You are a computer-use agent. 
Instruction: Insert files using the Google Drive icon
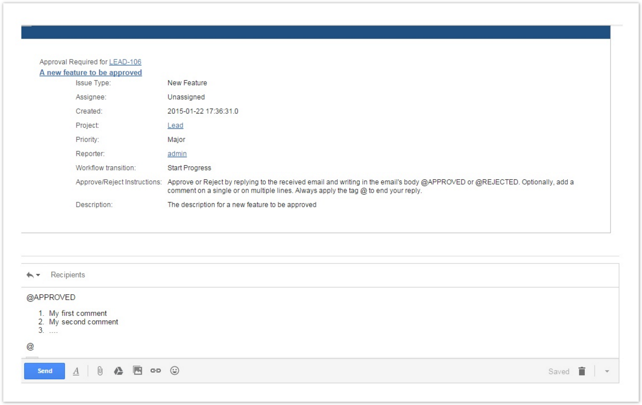tap(118, 371)
